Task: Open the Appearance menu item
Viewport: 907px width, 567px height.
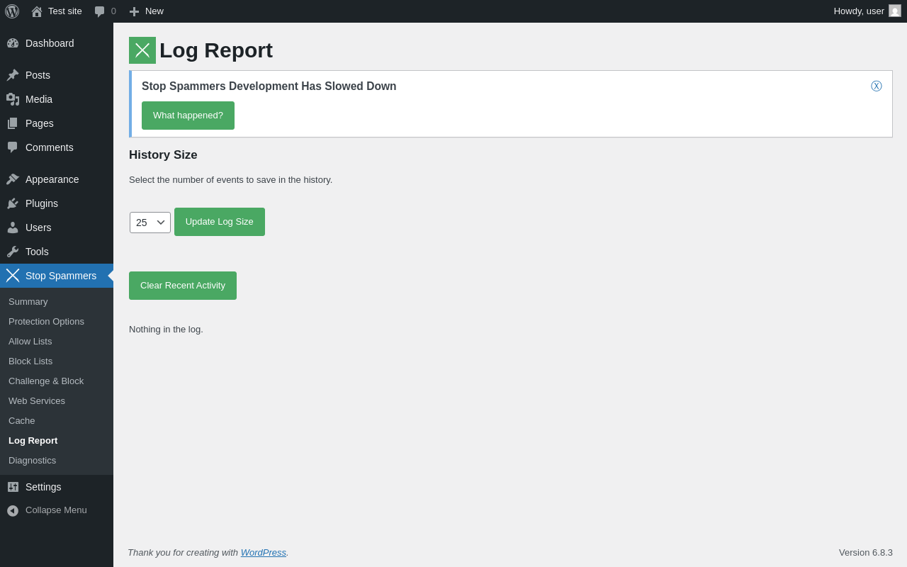Action: click(x=57, y=179)
